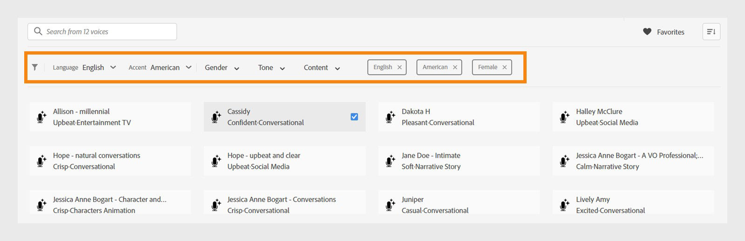The image size is (745, 241).
Task: Select the Jane Doe - Intimate voice
Action: (x=459, y=161)
